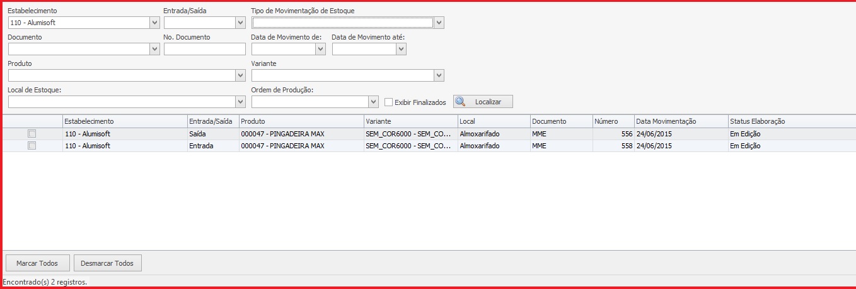The height and width of the screenshot is (289, 856).
Task: Sort by the Data Movimentação column header
Action: click(666, 121)
